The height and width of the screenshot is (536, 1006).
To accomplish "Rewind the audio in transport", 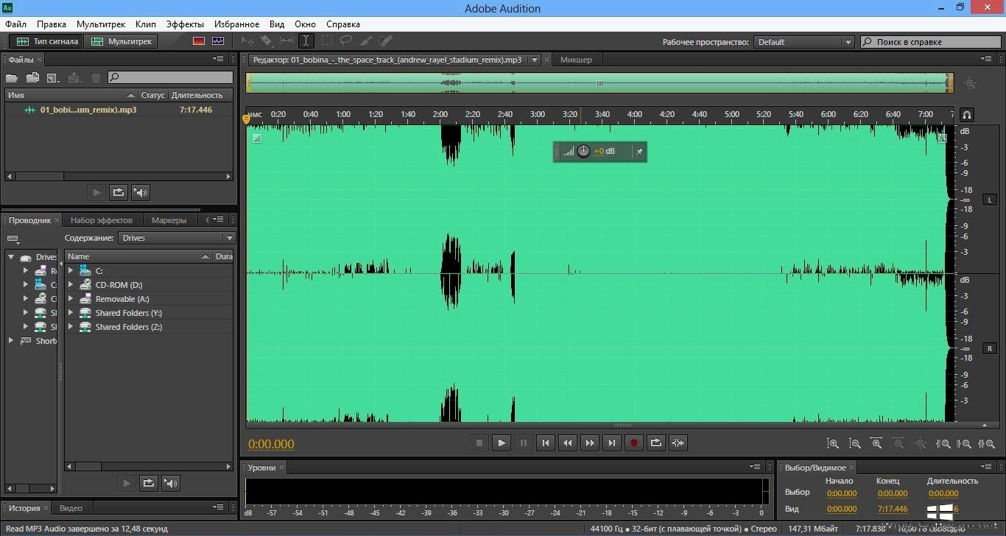I will point(567,442).
